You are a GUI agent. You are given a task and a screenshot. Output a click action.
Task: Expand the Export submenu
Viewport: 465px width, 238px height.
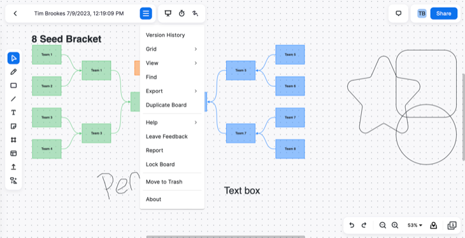(172, 91)
